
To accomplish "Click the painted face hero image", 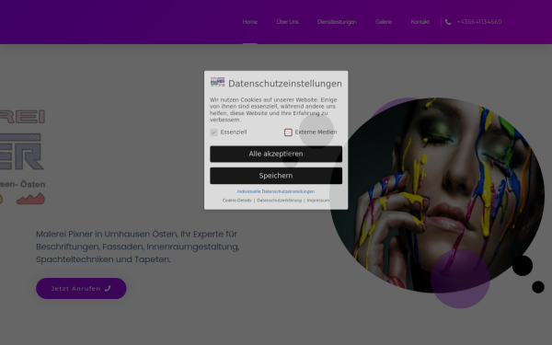I will coord(437,195).
